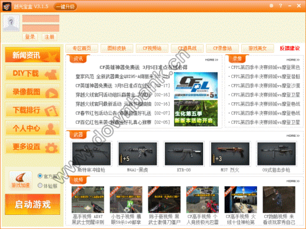Click the CFPL Season 5 banner
Viewport: 306px width, 229px height.
(x=196, y=86)
